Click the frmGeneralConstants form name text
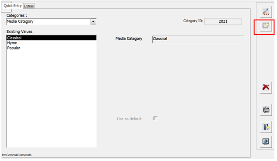Viewport: 277px width, 161px height. pos(17,155)
